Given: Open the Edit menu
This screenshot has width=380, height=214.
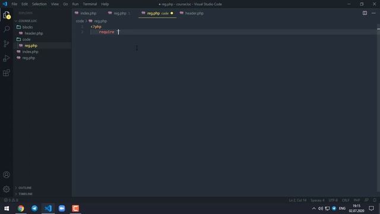Looking at the screenshot, I should coord(24,4).
